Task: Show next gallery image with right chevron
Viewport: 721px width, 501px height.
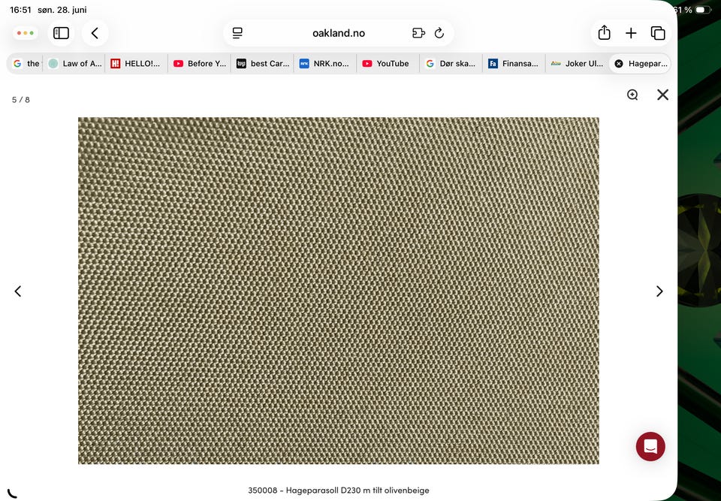Action: 659,291
